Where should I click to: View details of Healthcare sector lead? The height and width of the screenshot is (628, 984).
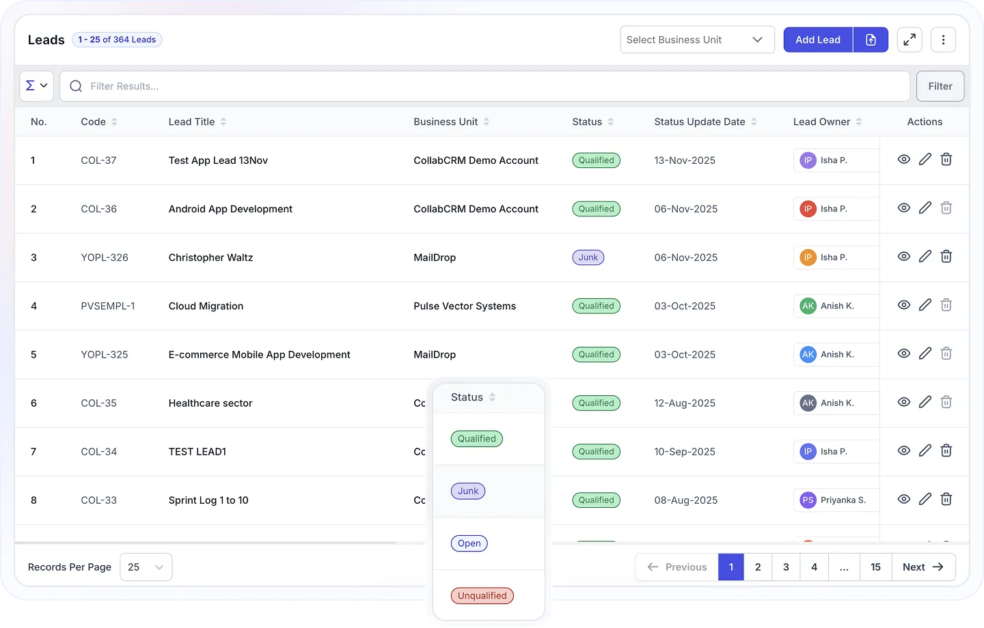click(x=903, y=402)
